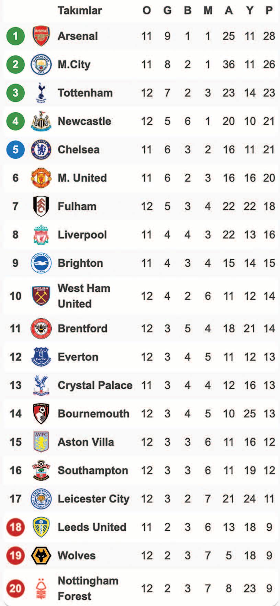Click the Manchester City crest icon
The width and height of the screenshot is (280, 606).
(41, 64)
